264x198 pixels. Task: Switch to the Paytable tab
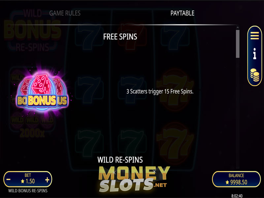(182, 13)
